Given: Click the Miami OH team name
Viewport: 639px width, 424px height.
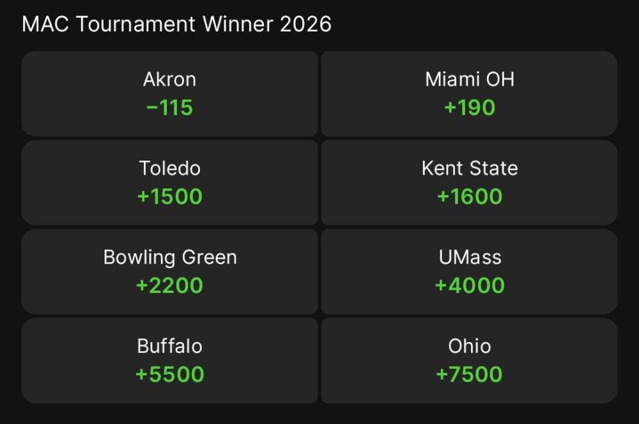Looking at the screenshot, I should click(x=470, y=79).
